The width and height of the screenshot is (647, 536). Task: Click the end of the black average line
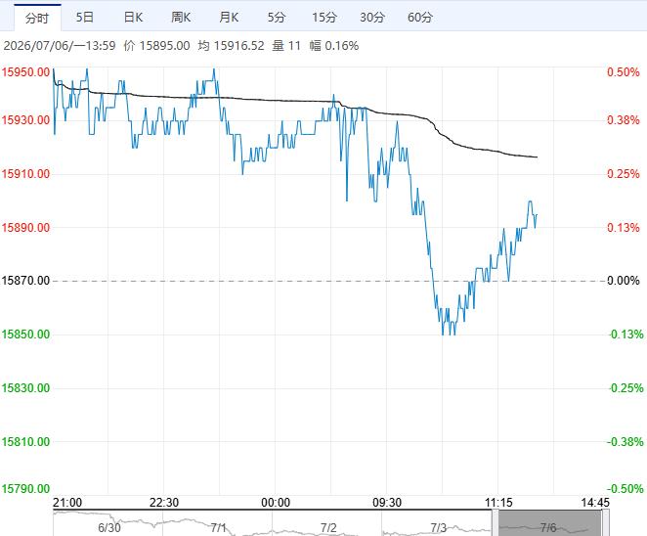pos(537,156)
